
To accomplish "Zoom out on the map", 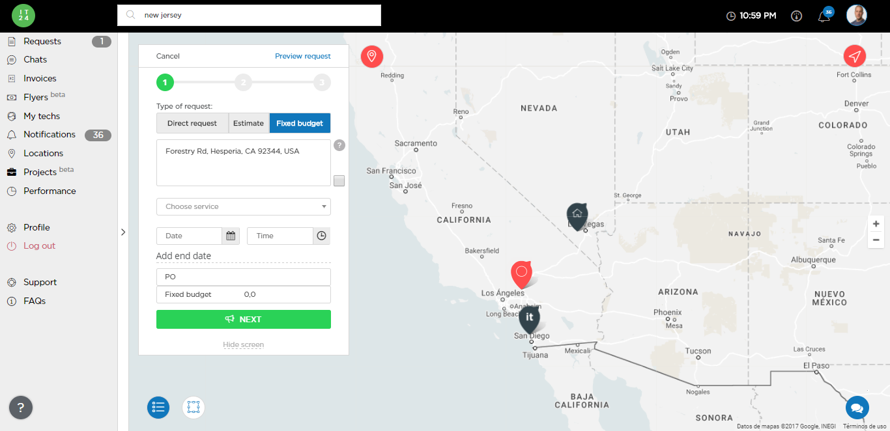I will pos(876,240).
